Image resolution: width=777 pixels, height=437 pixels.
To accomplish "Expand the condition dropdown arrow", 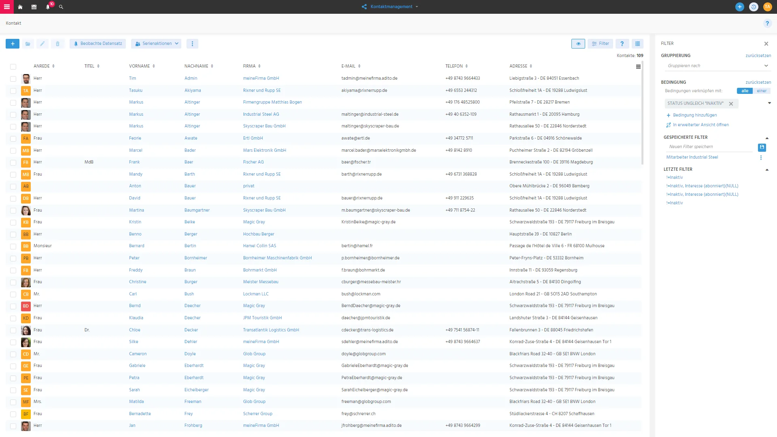I will (769, 103).
